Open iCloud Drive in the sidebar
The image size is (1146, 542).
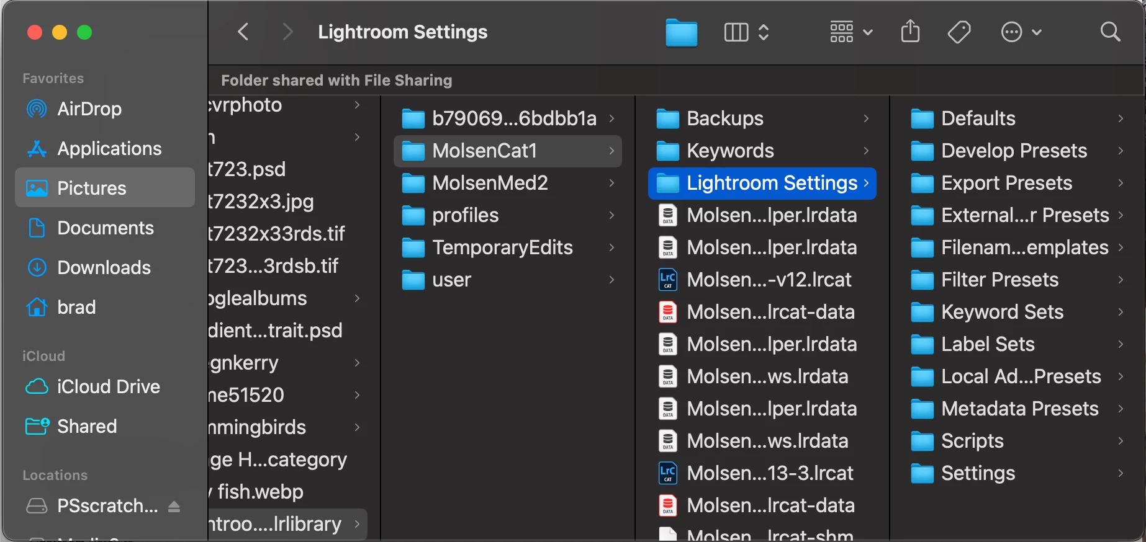[x=105, y=387]
